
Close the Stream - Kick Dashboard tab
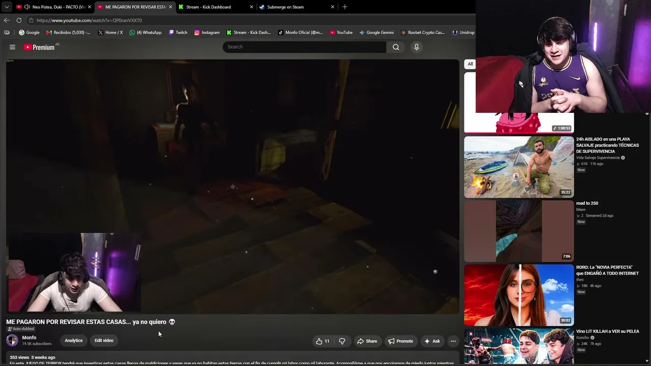click(x=251, y=7)
